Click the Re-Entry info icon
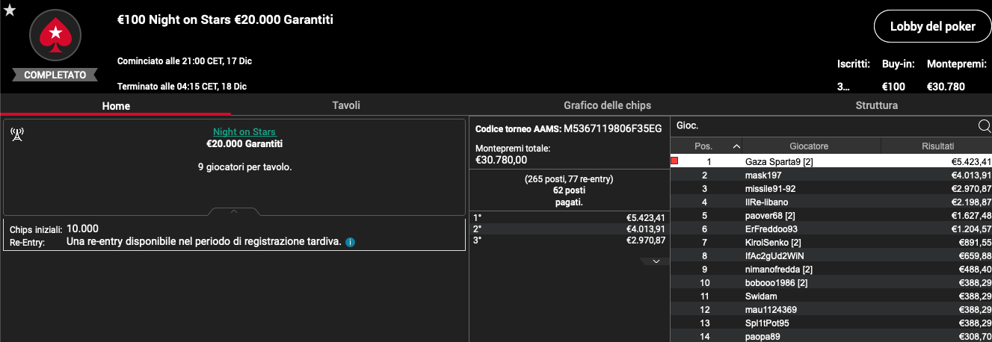992x342 pixels. tap(350, 242)
